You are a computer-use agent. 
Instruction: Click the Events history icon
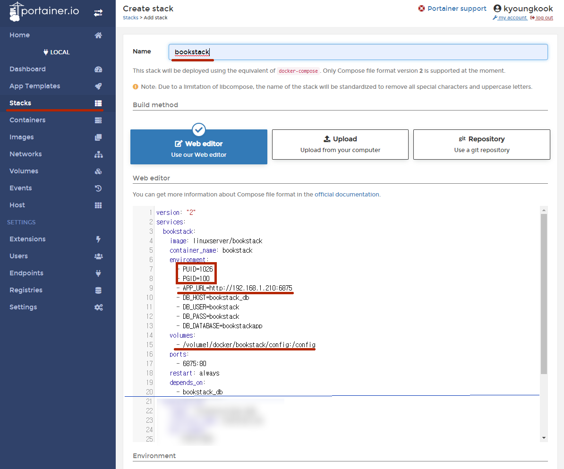pyautogui.click(x=98, y=188)
